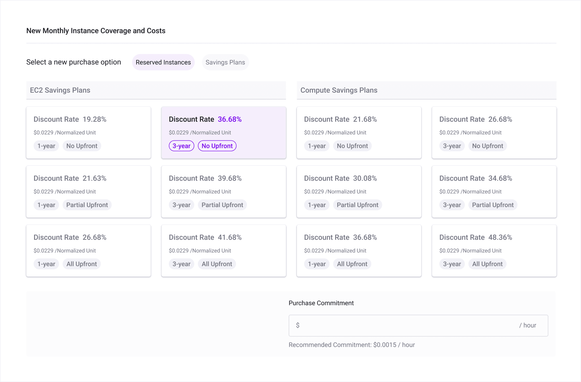Select the 39.68% discount rate card

[224, 192]
